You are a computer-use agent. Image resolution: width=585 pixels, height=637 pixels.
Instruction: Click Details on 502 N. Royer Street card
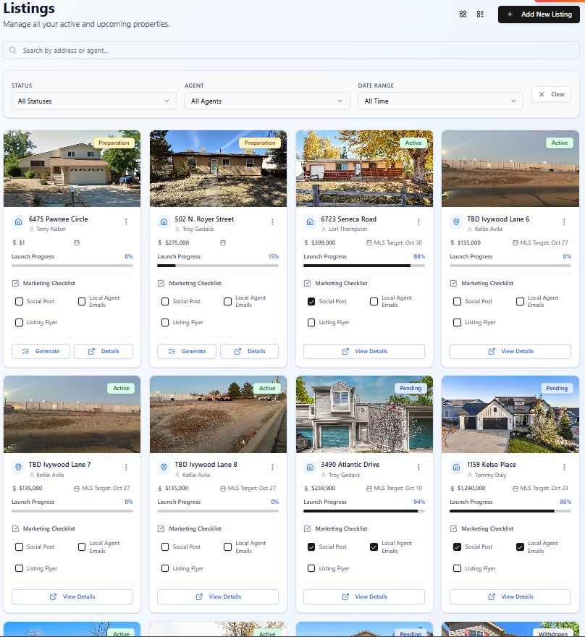pos(250,351)
